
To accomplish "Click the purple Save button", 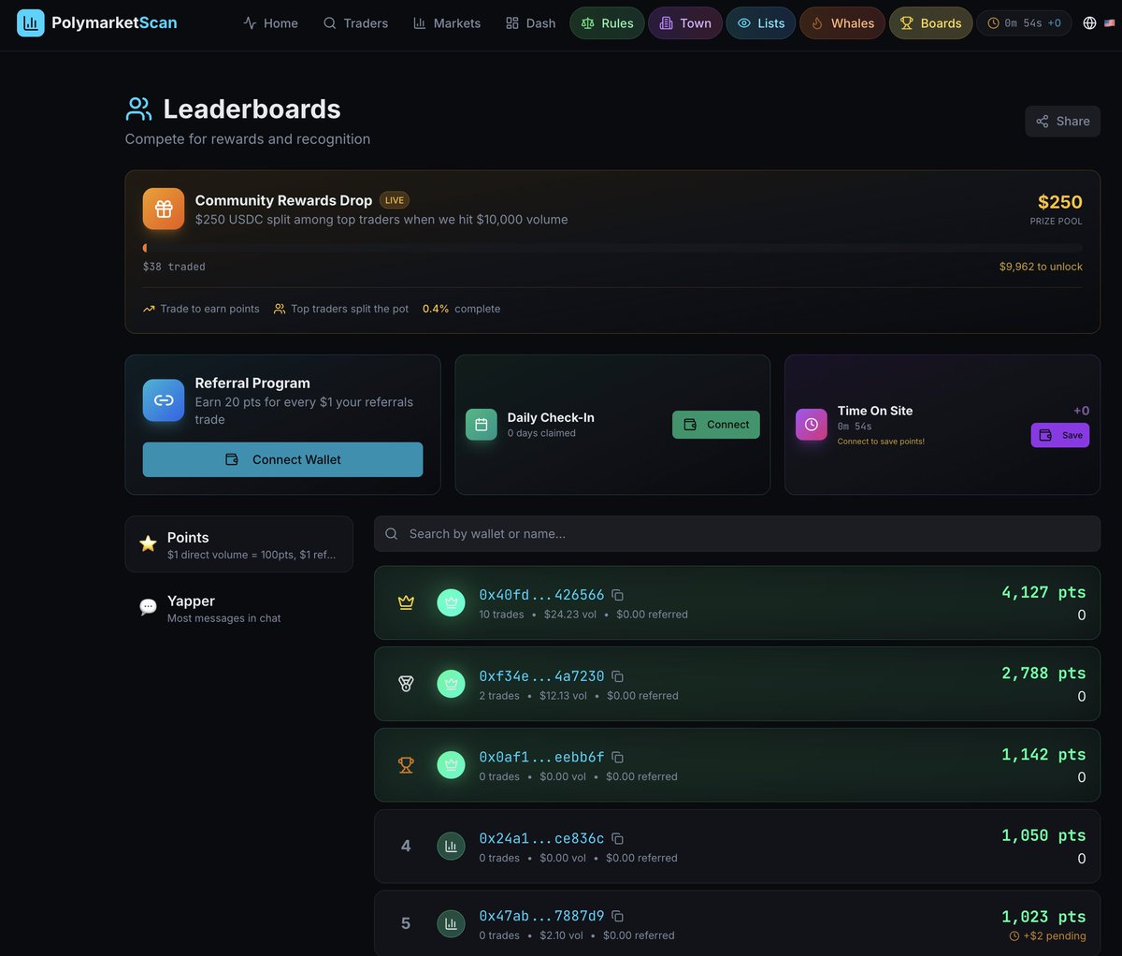I will point(1060,435).
